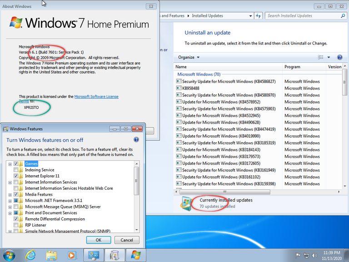Select the KB958488 update icon
349x262 pixels.
click(179, 88)
